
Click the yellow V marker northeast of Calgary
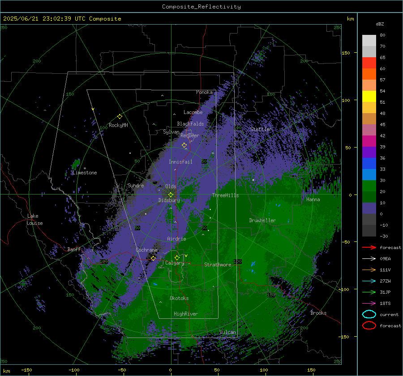point(186,256)
